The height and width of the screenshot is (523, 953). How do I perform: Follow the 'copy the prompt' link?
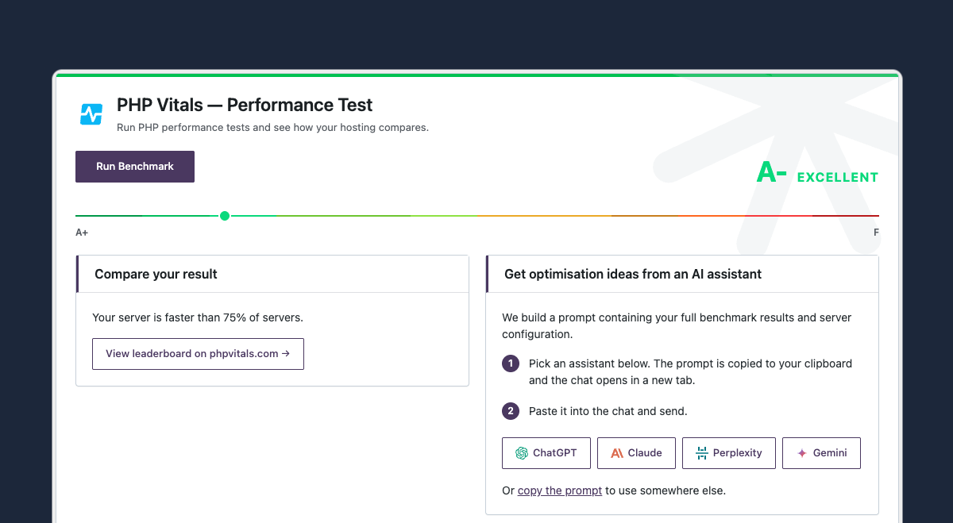(560, 490)
